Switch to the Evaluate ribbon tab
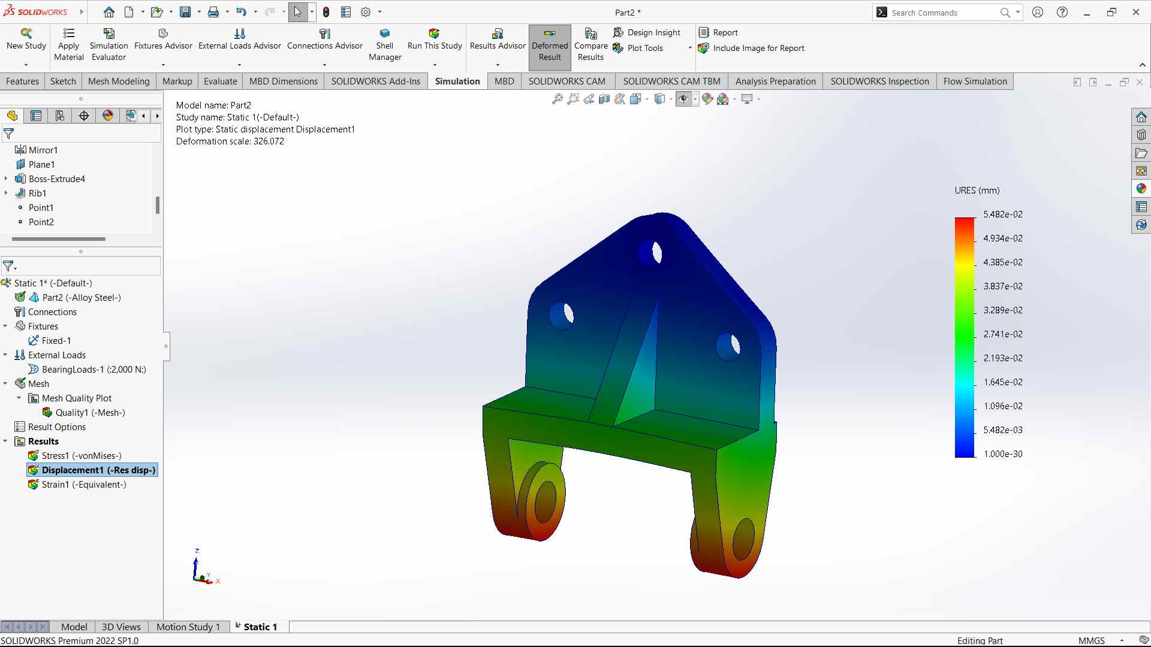Image resolution: width=1151 pixels, height=647 pixels. (x=220, y=81)
